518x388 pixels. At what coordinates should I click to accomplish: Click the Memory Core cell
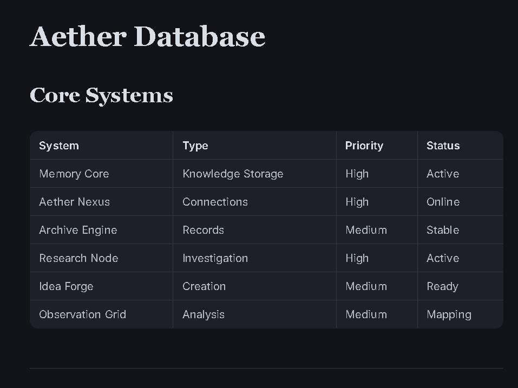click(x=101, y=174)
